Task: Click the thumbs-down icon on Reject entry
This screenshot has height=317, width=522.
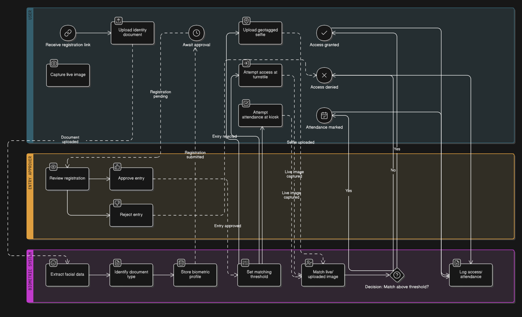Action: (117, 203)
